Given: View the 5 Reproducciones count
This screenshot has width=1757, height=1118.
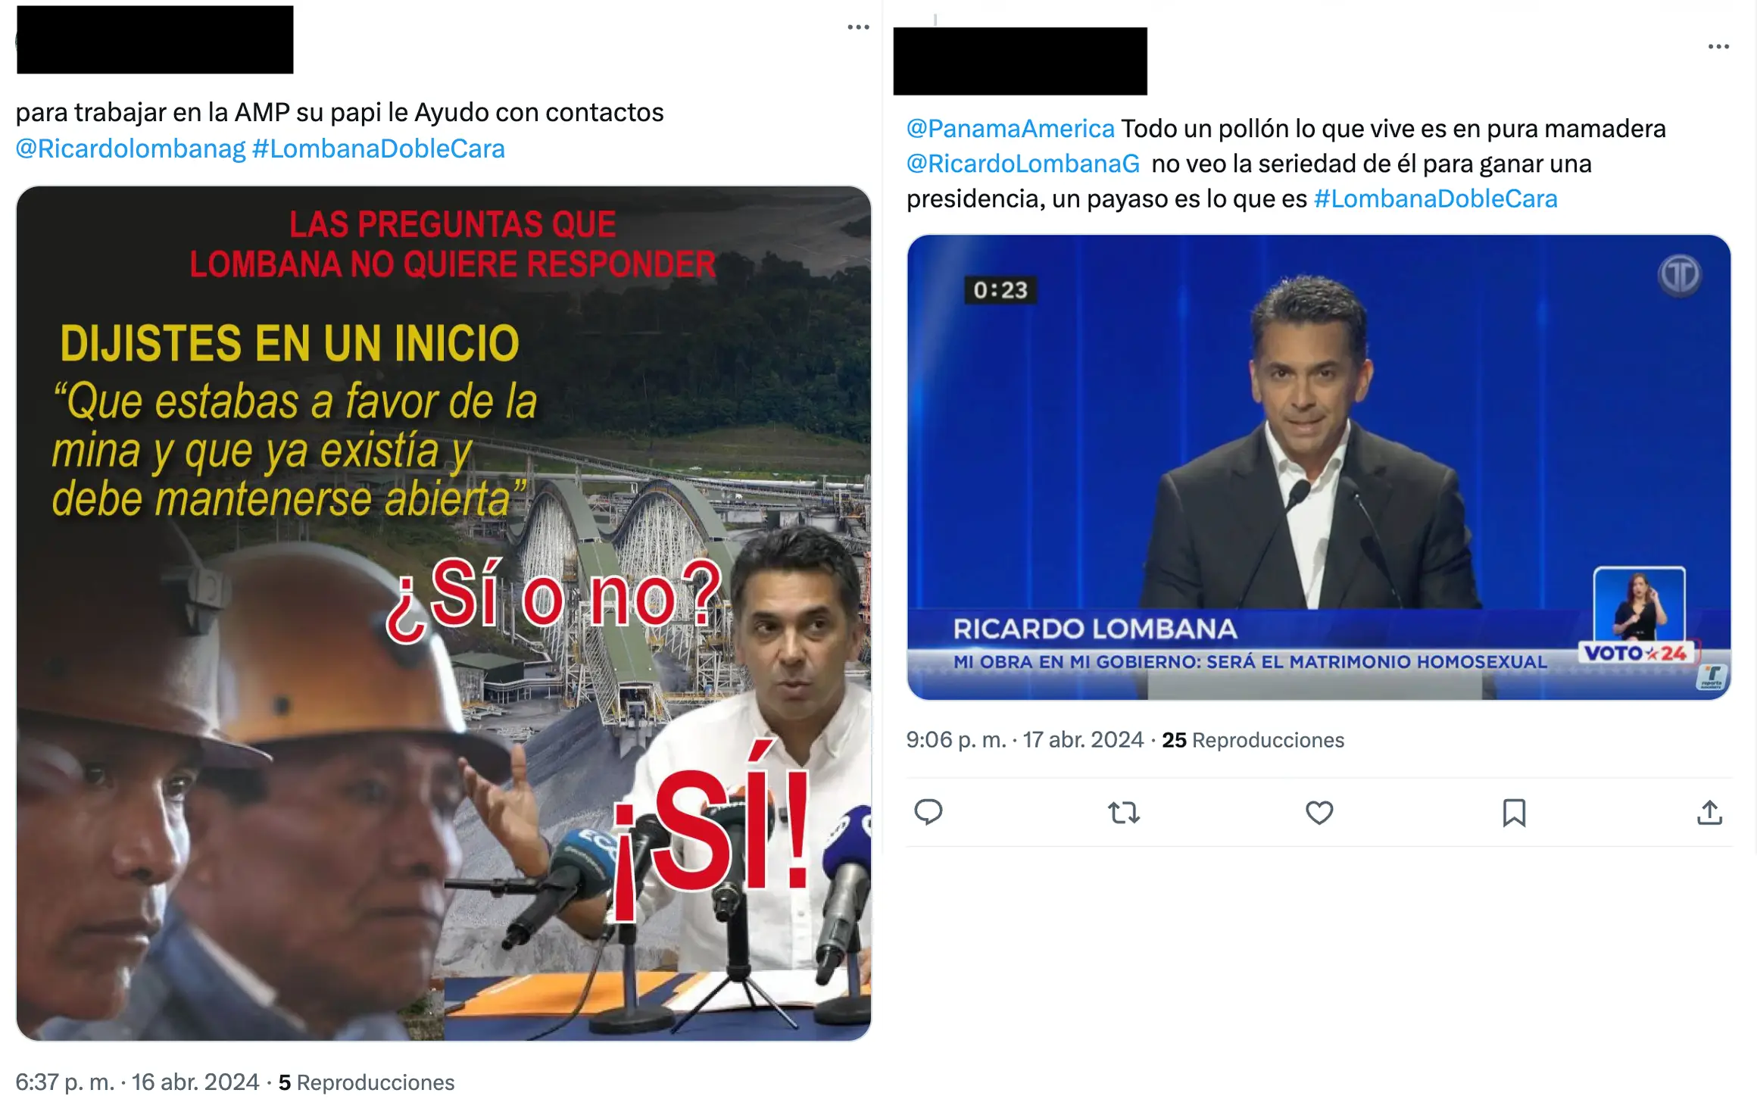Looking at the screenshot, I should tap(367, 1082).
